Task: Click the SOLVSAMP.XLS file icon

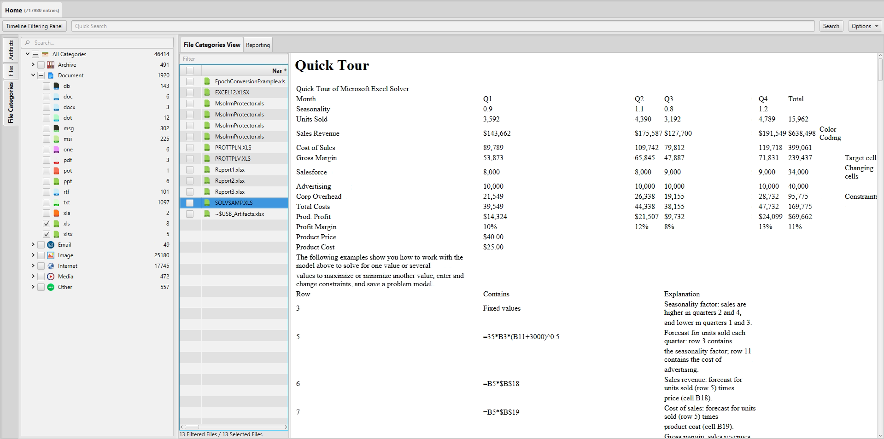Action: coord(207,203)
